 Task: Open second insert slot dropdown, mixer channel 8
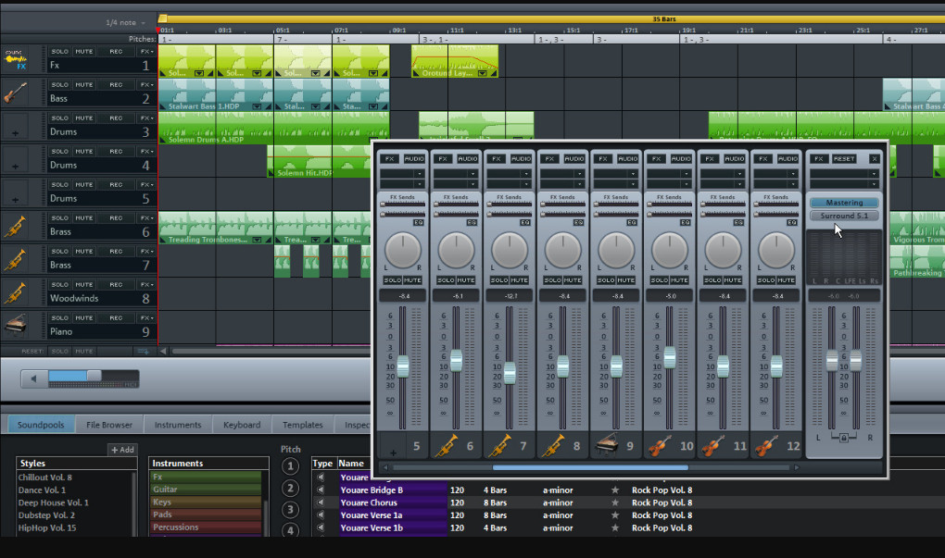click(580, 183)
